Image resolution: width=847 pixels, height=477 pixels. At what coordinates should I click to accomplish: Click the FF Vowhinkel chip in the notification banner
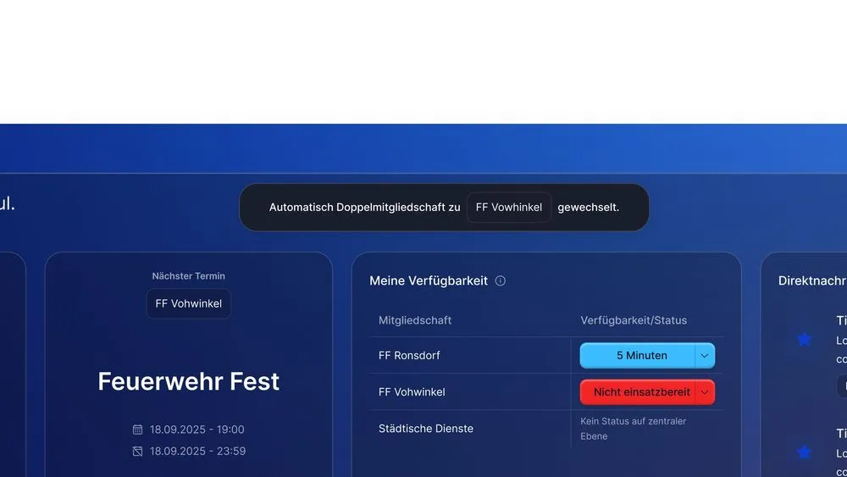tap(509, 208)
